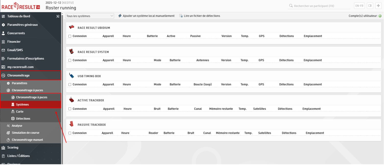Click the Chronométrage stopwatch icon
Screen dimensions: 384x165
click(3, 75)
